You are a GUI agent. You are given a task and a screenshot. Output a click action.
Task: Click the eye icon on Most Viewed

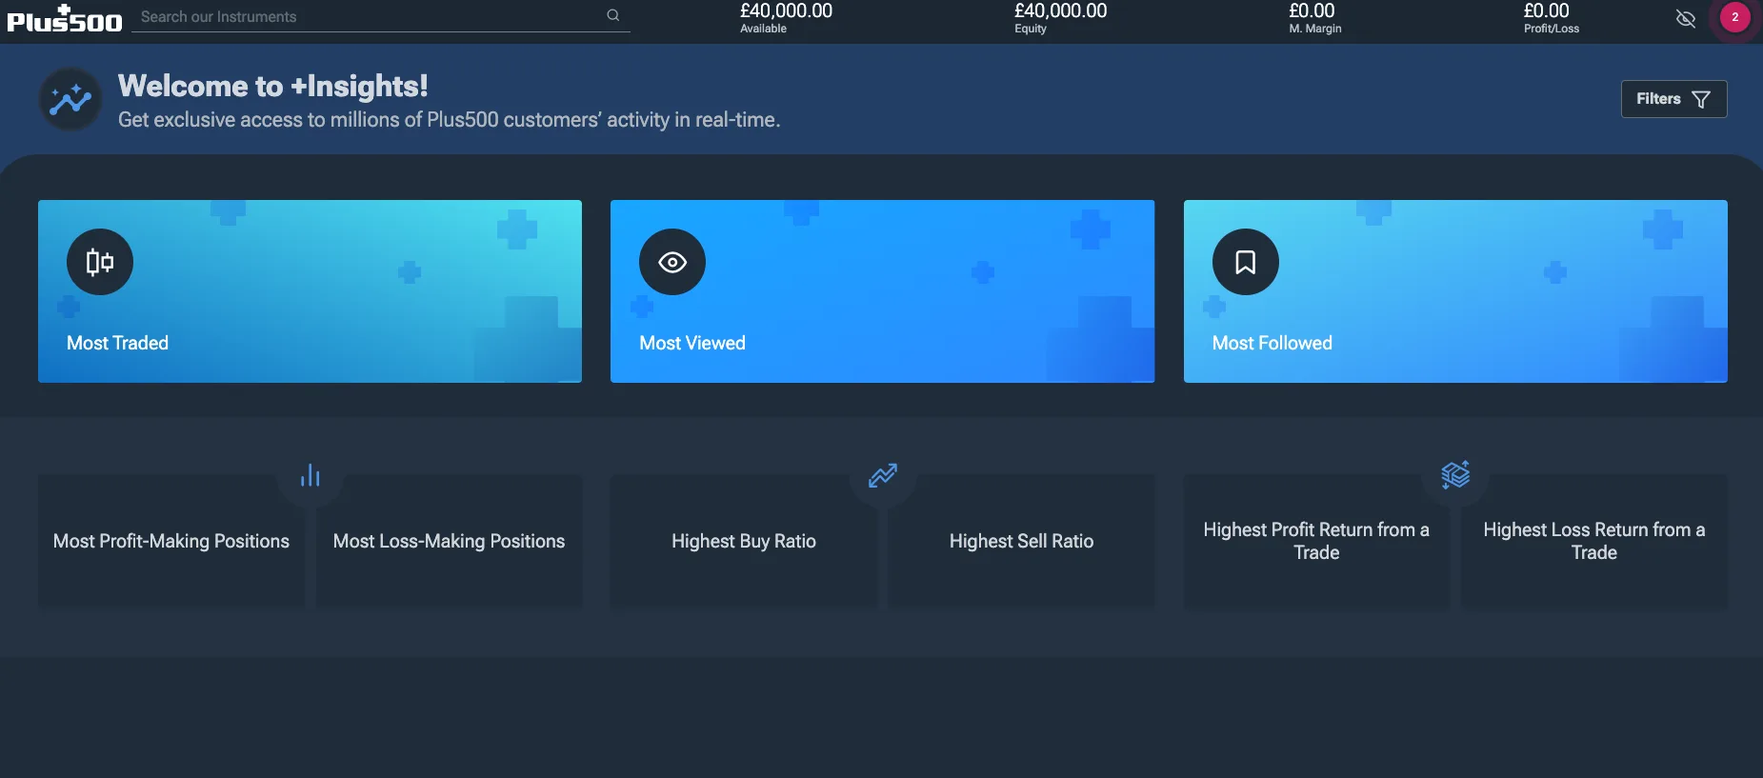click(x=672, y=262)
